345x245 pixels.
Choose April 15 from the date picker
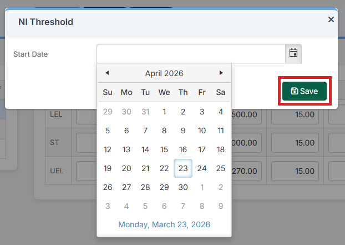(x=164, y=149)
